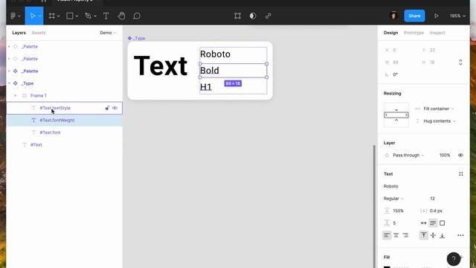This screenshot has width=476, height=268.
Task: Click the Present play button
Action: pos(437,16)
